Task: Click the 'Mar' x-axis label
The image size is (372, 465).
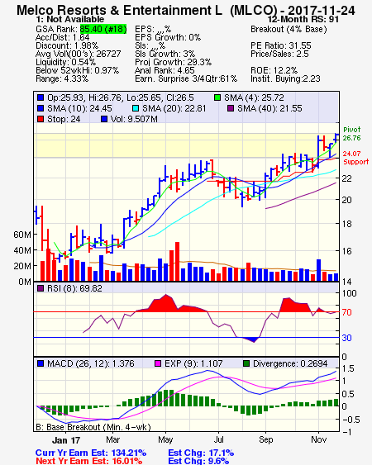Action: point(112,439)
